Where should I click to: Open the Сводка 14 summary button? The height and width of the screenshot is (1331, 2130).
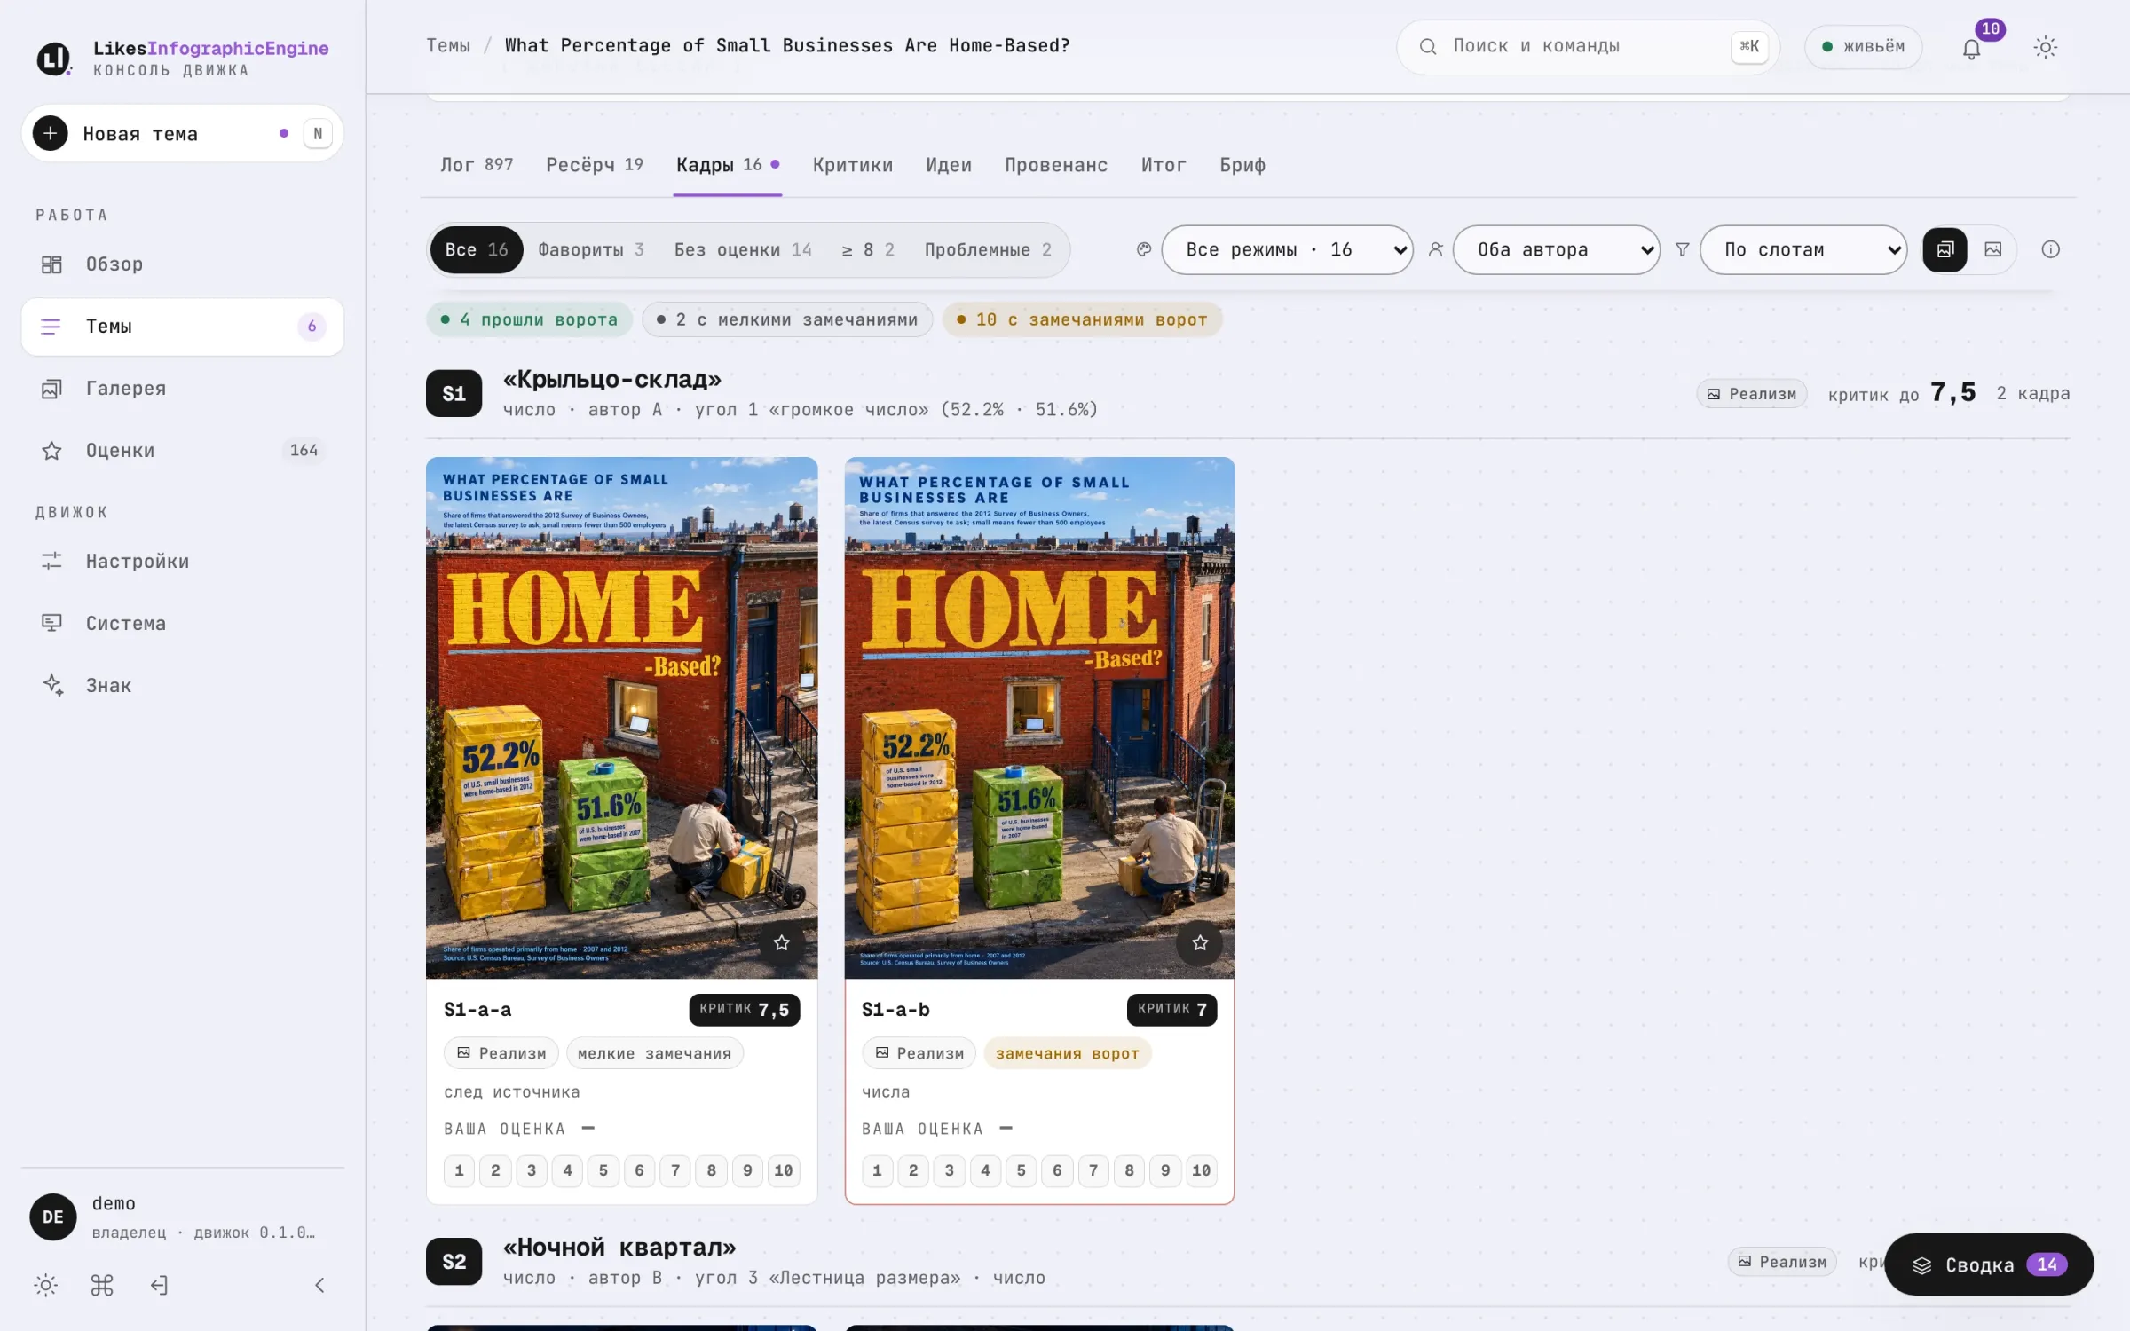click(1989, 1264)
